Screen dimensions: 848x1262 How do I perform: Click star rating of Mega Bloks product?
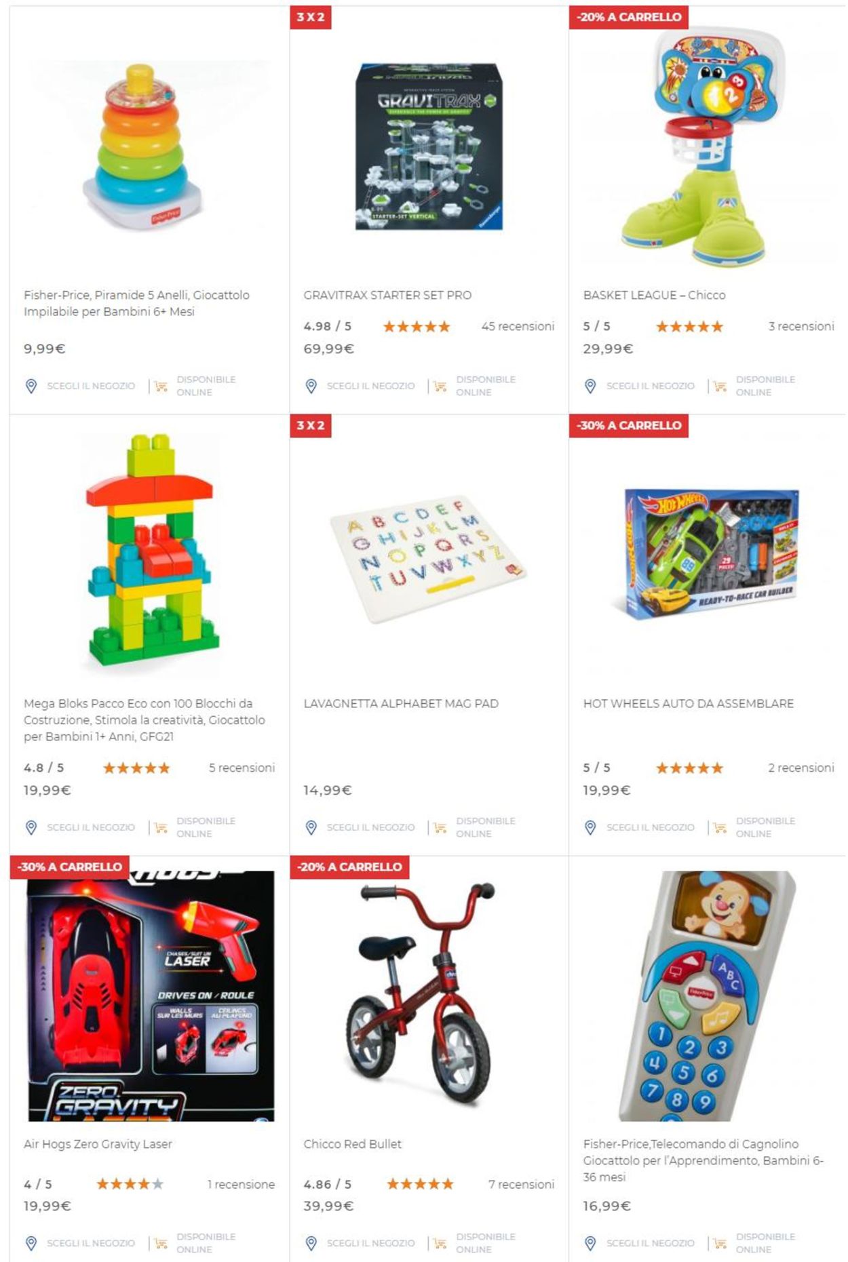pyautogui.click(x=136, y=768)
